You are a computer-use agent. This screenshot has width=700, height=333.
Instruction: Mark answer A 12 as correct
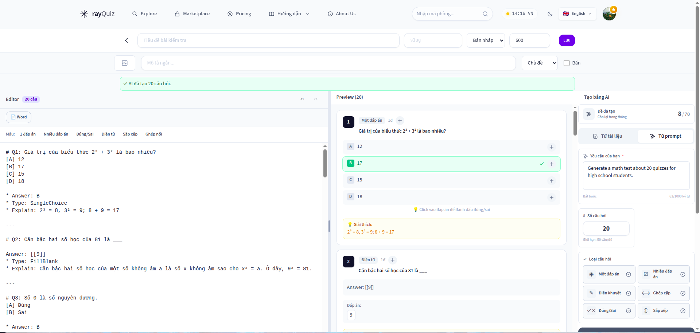[451, 147]
